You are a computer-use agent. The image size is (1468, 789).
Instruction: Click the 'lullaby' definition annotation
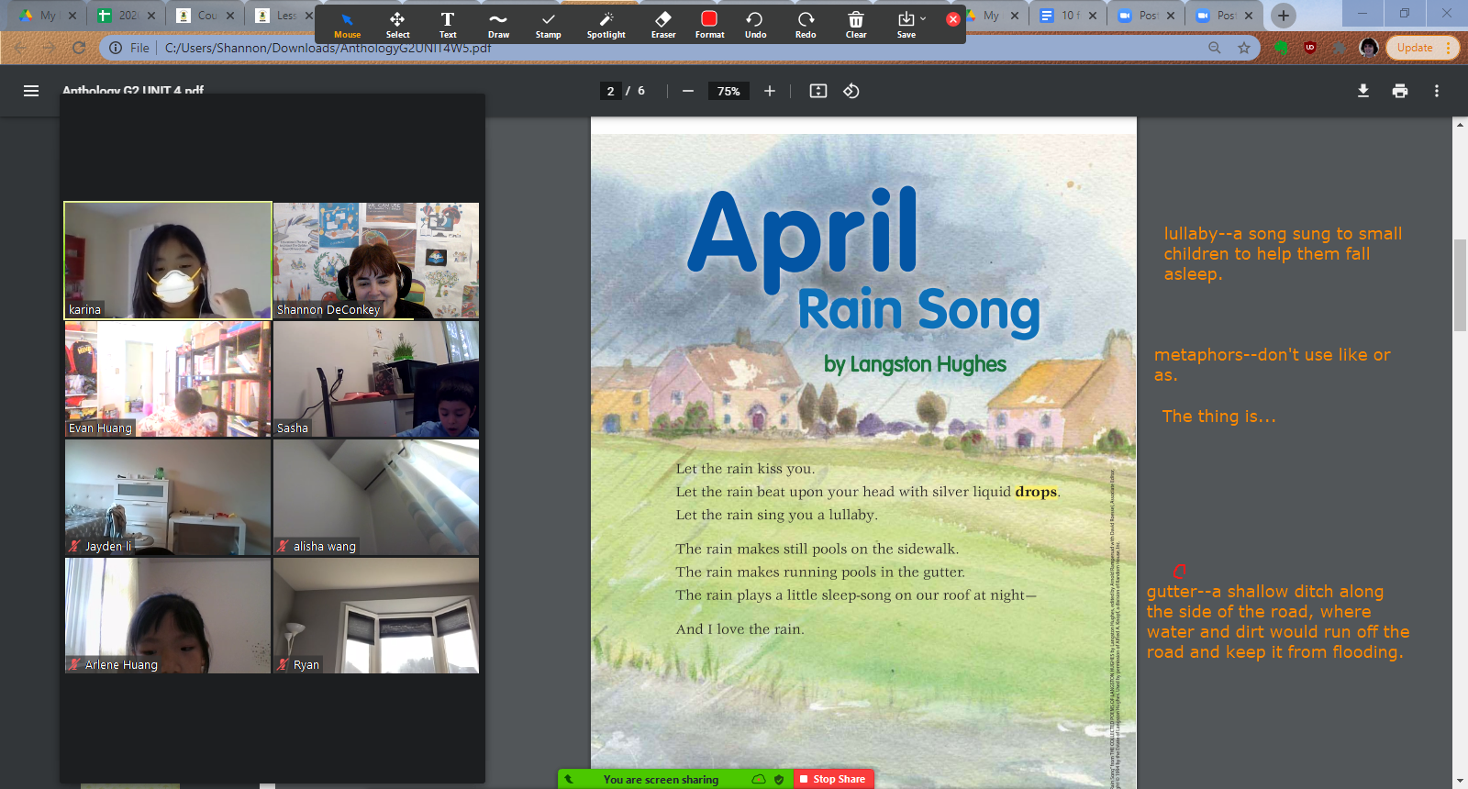1283,254
